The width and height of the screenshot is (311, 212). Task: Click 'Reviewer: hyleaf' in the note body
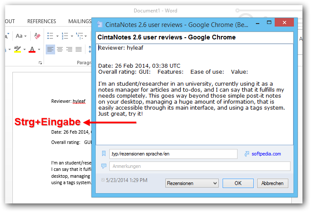[x=121, y=48]
